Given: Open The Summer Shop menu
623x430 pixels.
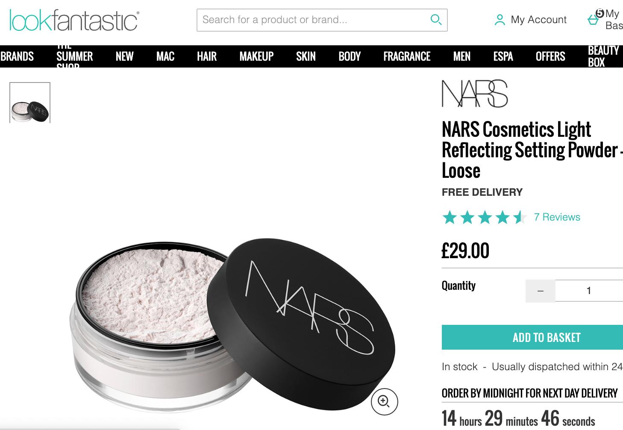Looking at the screenshot, I should (74, 56).
